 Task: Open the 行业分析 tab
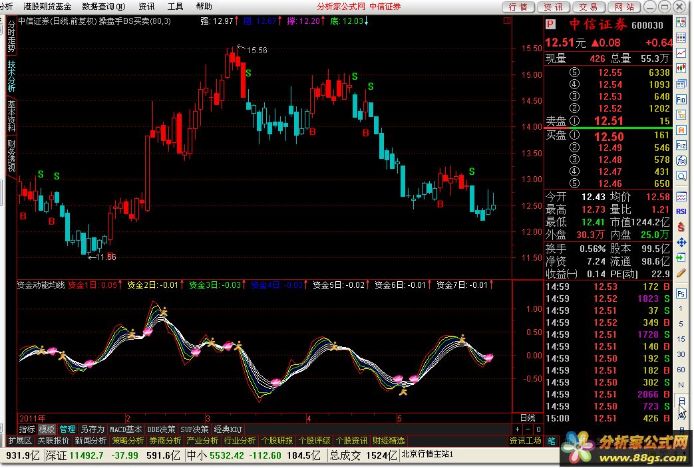(240, 441)
